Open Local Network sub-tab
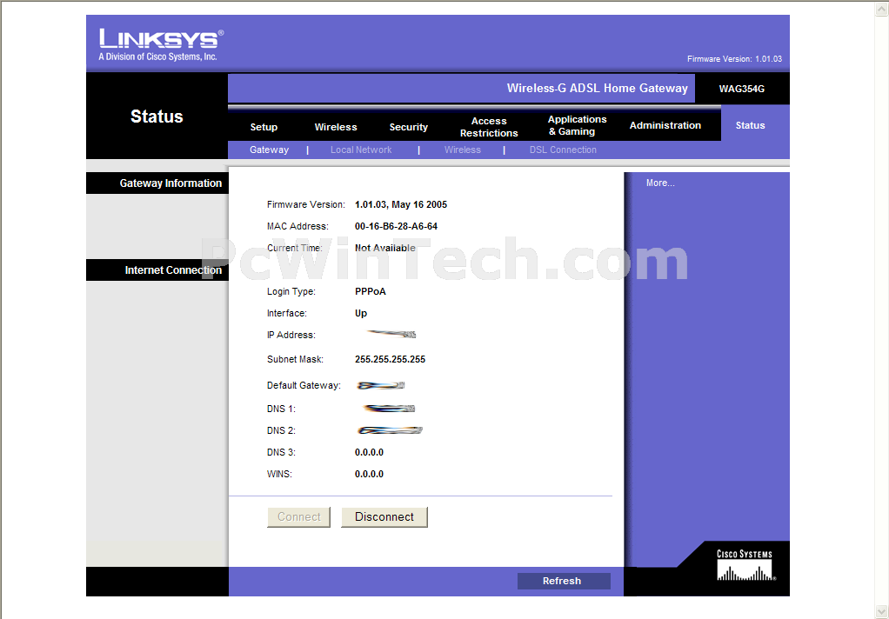889x619 pixels. pos(361,150)
